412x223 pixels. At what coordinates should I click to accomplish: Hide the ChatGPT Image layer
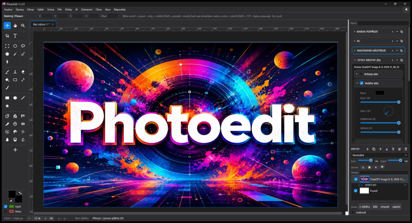tap(356, 179)
